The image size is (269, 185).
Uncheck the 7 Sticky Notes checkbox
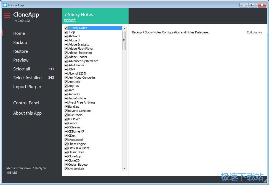click(66, 28)
